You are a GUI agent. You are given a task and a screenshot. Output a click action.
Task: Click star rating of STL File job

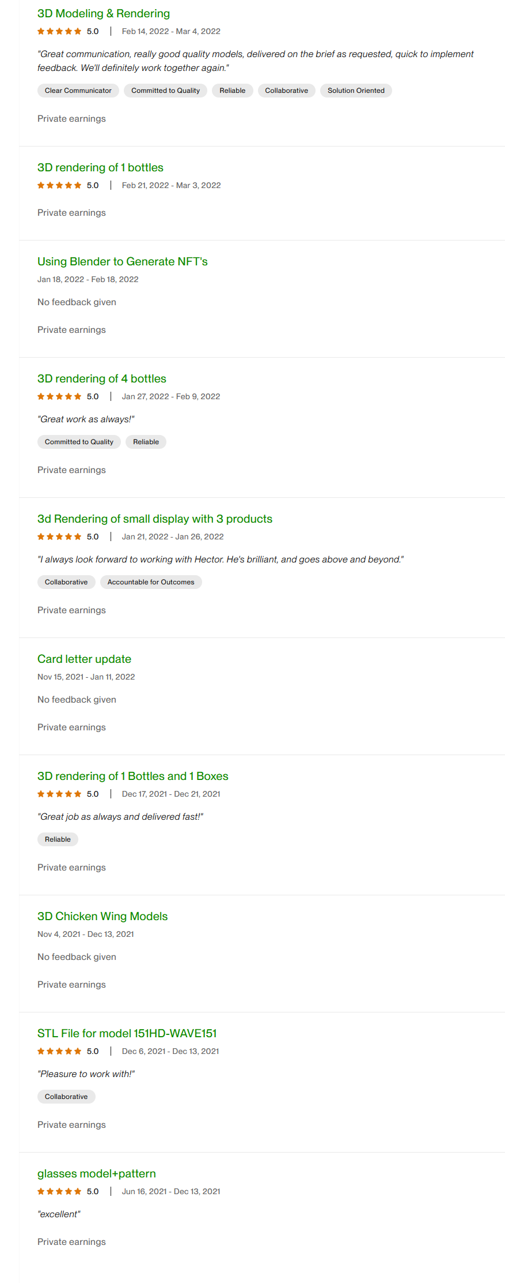click(x=59, y=1052)
